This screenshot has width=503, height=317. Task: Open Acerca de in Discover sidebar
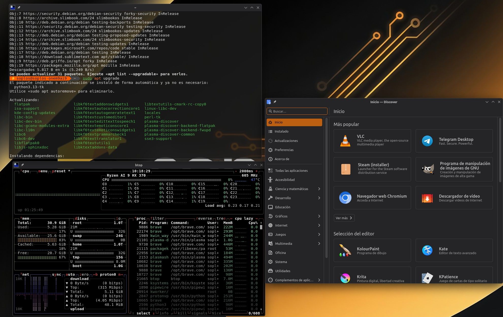pyautogui.click(x=294, y=159)
